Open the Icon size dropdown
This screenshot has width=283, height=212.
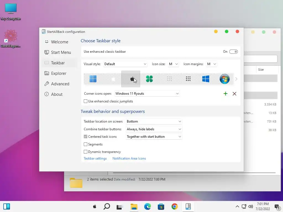[173, 64]
